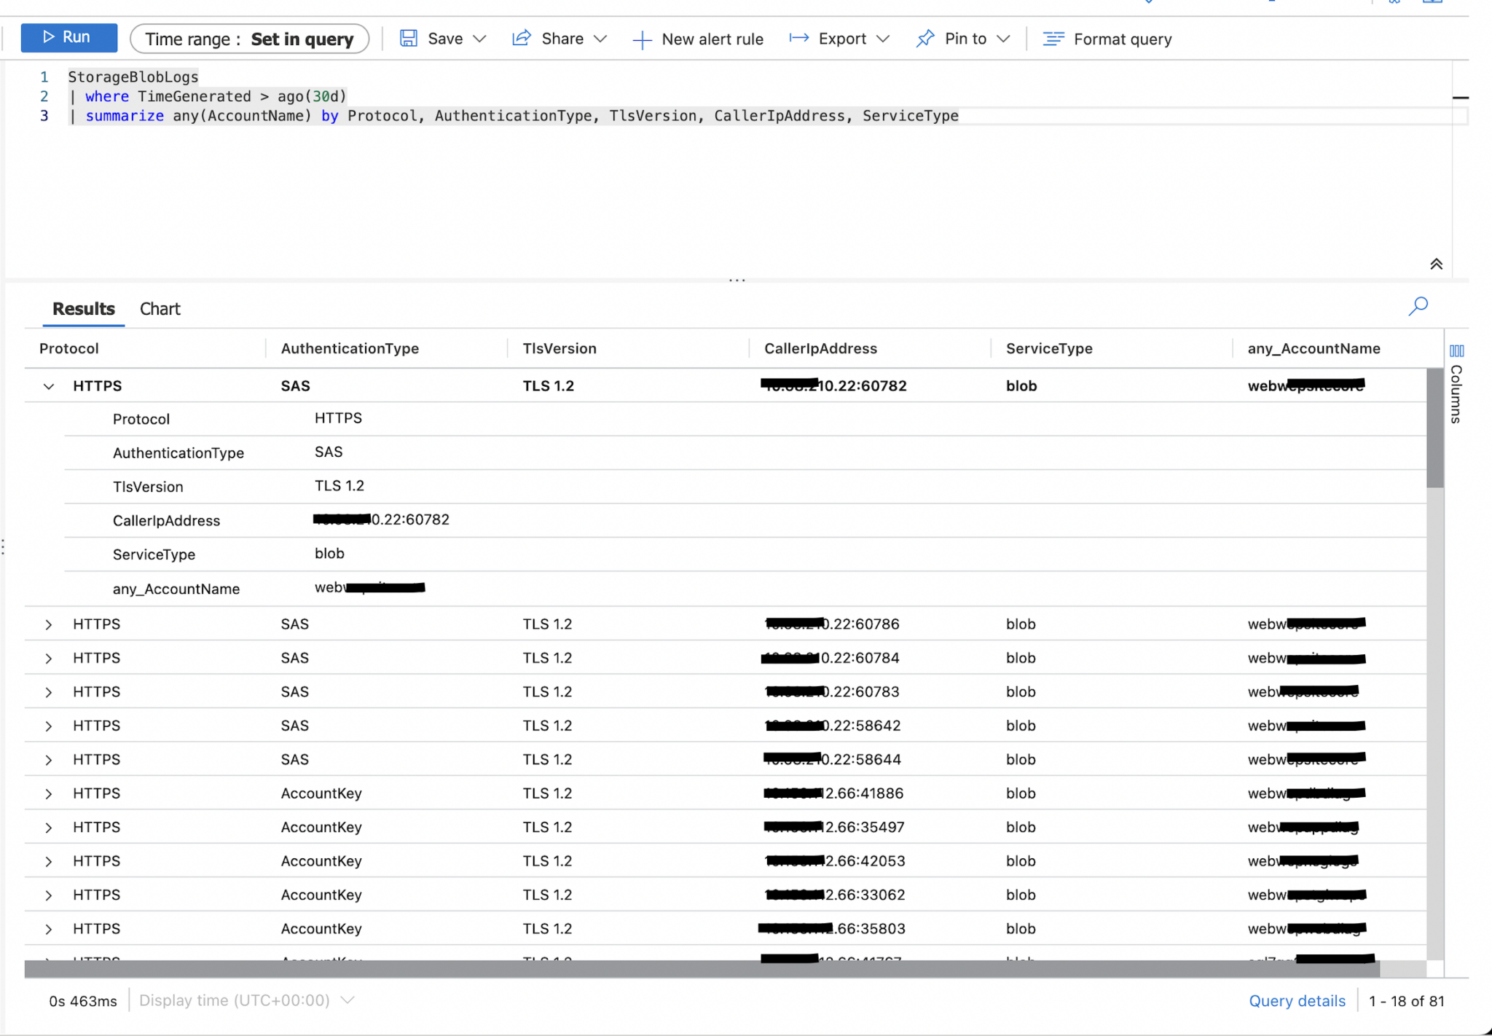The width and height of the screenshot is (1492, 1036).
Task: Create alert with the New alert rule icon
Action: point(642,39)
